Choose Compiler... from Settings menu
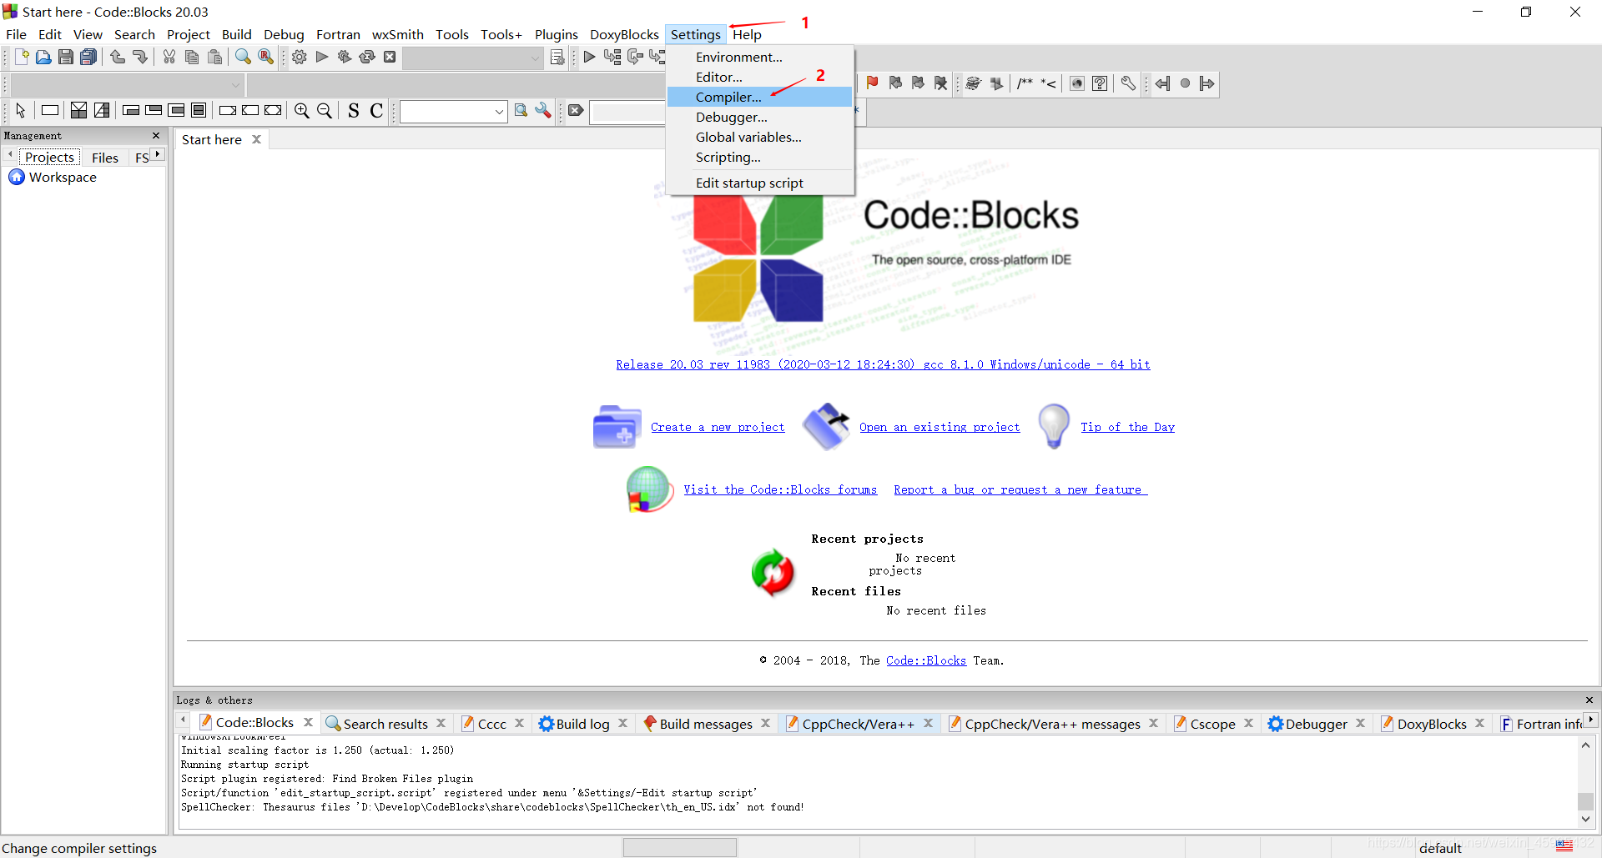Screen dimensions: 1602x858 759,97
